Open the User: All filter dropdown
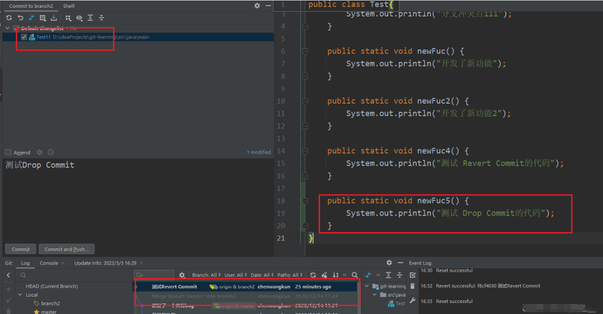Screen dimensions: 603x314 (x=236, y=275)
